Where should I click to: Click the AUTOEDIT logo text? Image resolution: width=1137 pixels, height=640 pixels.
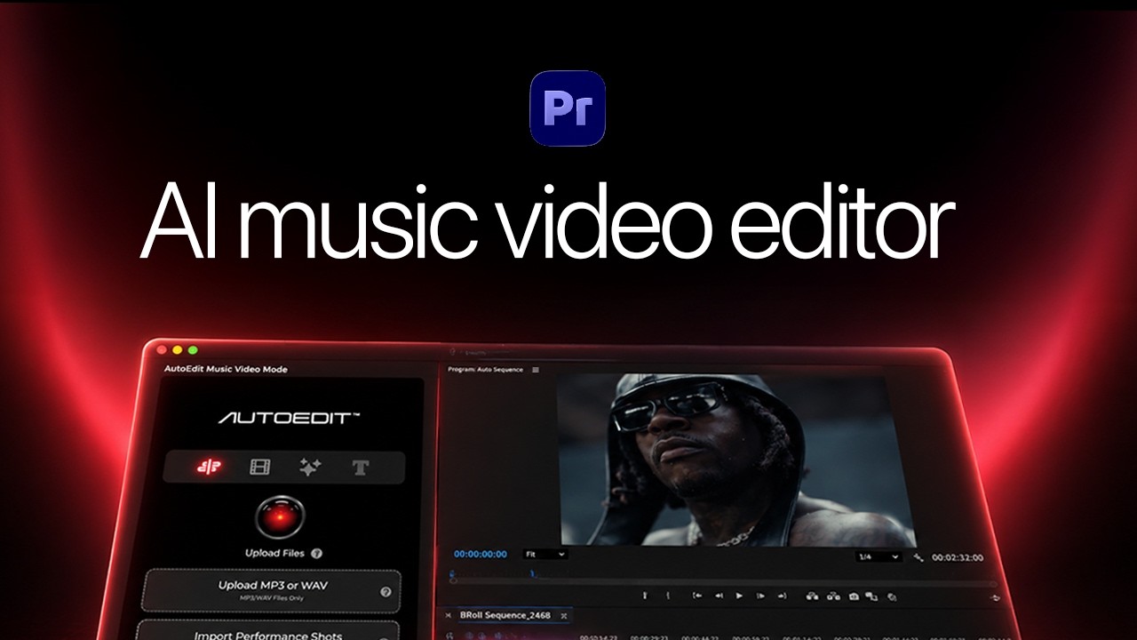click(x=289, y=417)
